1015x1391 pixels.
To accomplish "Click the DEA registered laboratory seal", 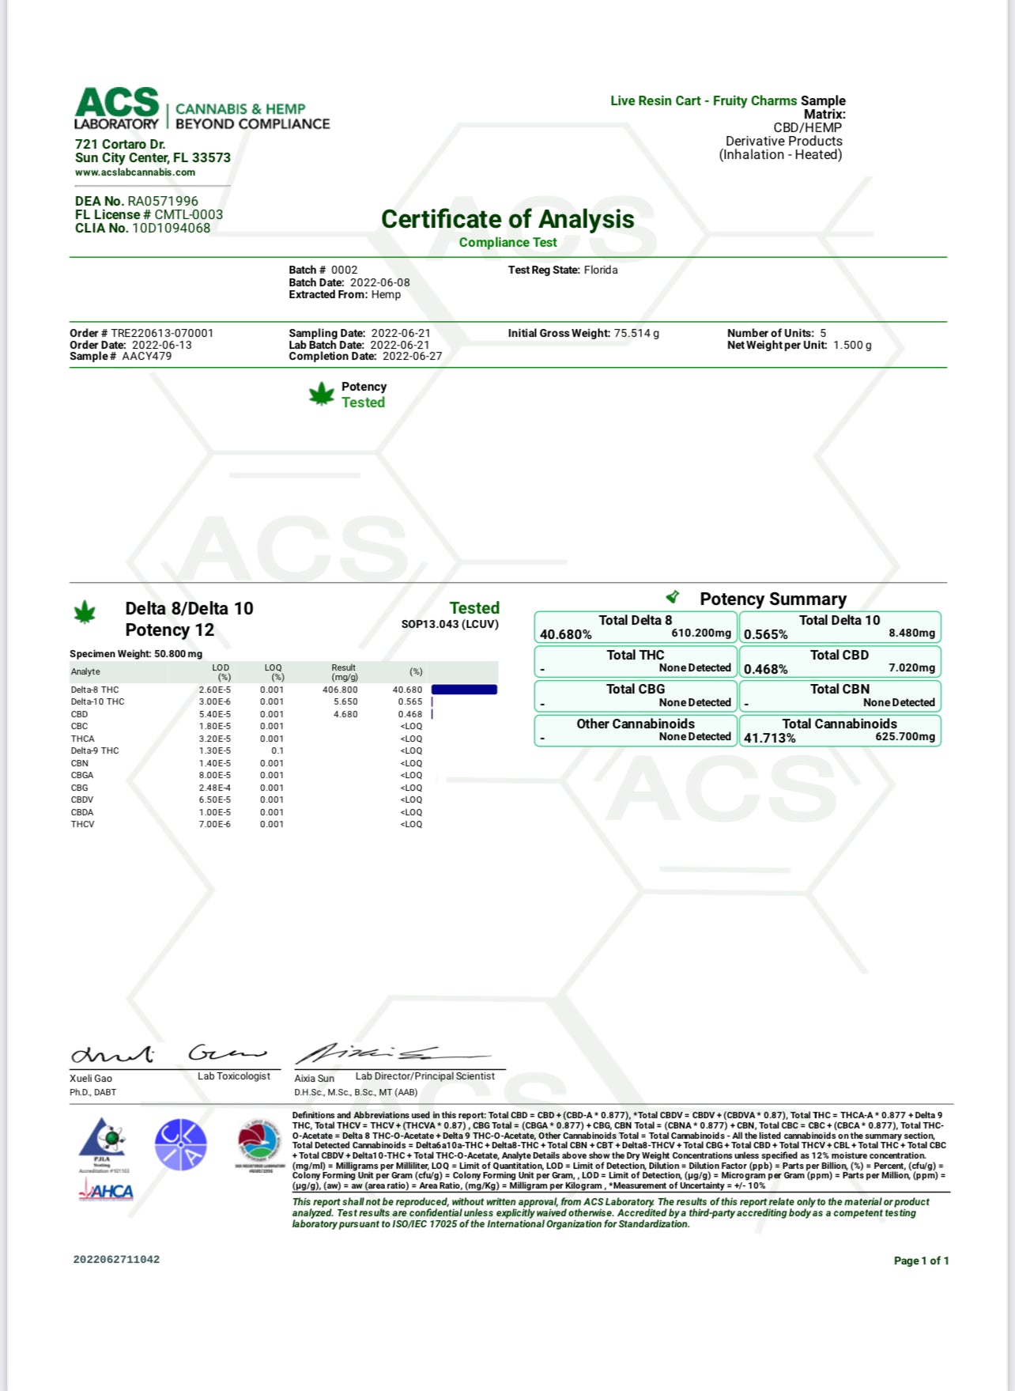I will pyautogui.click(x=259, y=1144).
